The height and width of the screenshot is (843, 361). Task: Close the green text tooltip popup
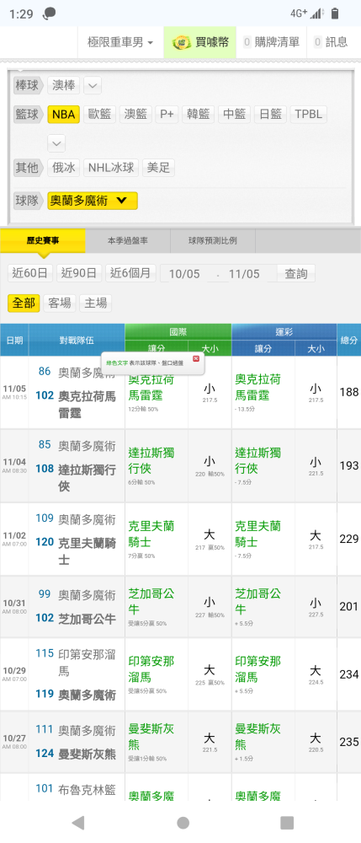coord(196,358)
